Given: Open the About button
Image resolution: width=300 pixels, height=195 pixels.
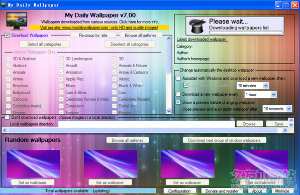Looking at the screenshot, I should tap(257, 191).
